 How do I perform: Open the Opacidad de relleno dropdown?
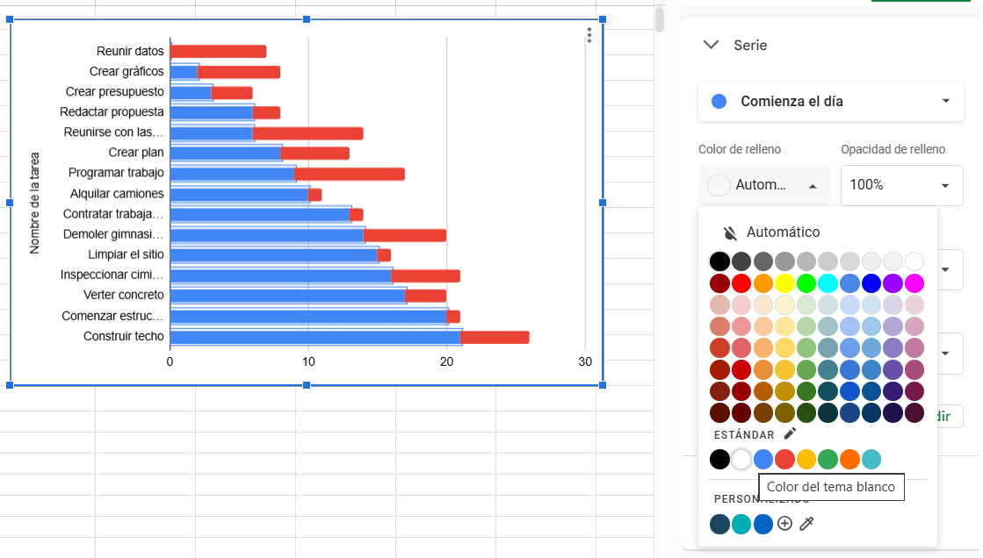click(x=901, y=185)
